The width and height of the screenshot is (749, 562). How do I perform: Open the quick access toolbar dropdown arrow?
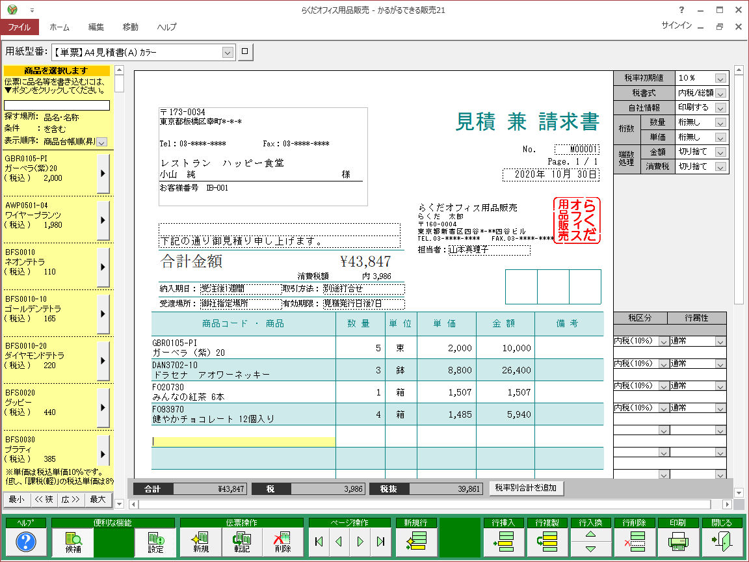32,10
